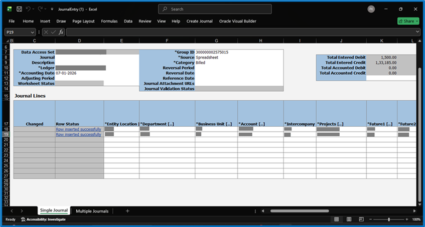Switch to Page Break Preview icon
This screenshot has height=227, width=425.
tap(361, 219)
